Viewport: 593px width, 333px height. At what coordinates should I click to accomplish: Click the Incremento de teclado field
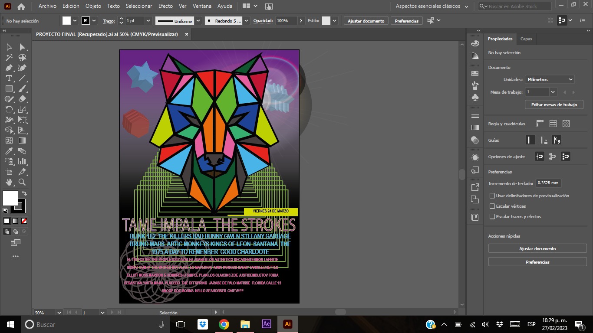548,183
